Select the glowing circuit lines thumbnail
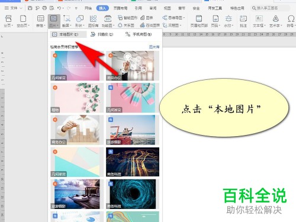This screenshot has height=222, width=296. (x=133, y=162)
